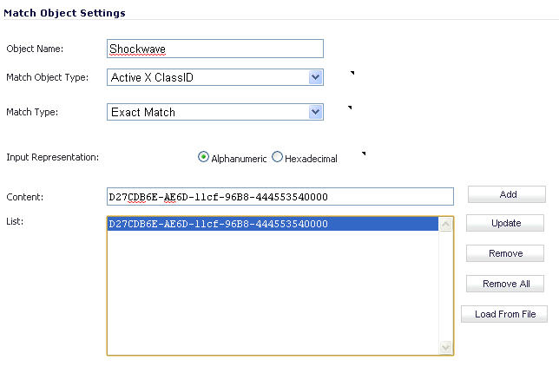The height and width of the screenshot is (373, 559).
Task: Click the Remove button
Action: tap(505, 253)
